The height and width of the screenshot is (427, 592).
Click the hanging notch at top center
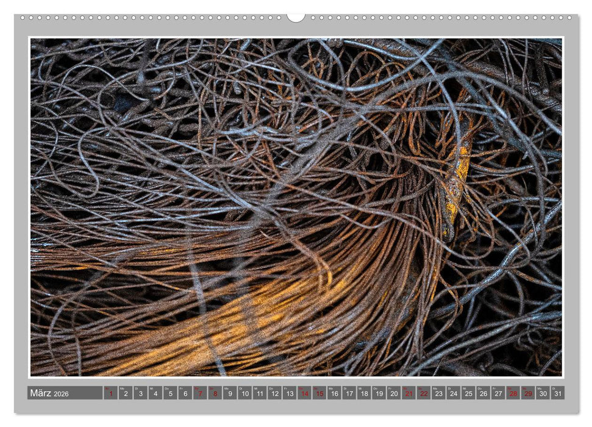tap(296, 17)
